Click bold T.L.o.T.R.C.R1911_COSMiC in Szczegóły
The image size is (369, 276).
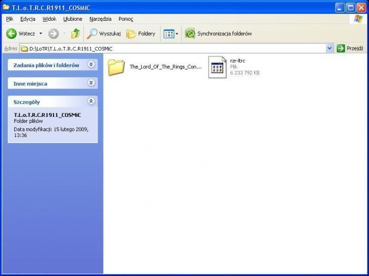(x=47, y=115)
